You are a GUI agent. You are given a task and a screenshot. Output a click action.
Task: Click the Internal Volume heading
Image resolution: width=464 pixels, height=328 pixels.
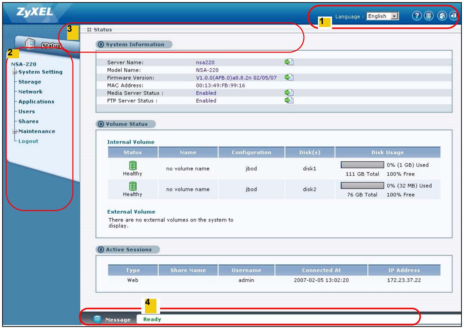pos(131,142)
